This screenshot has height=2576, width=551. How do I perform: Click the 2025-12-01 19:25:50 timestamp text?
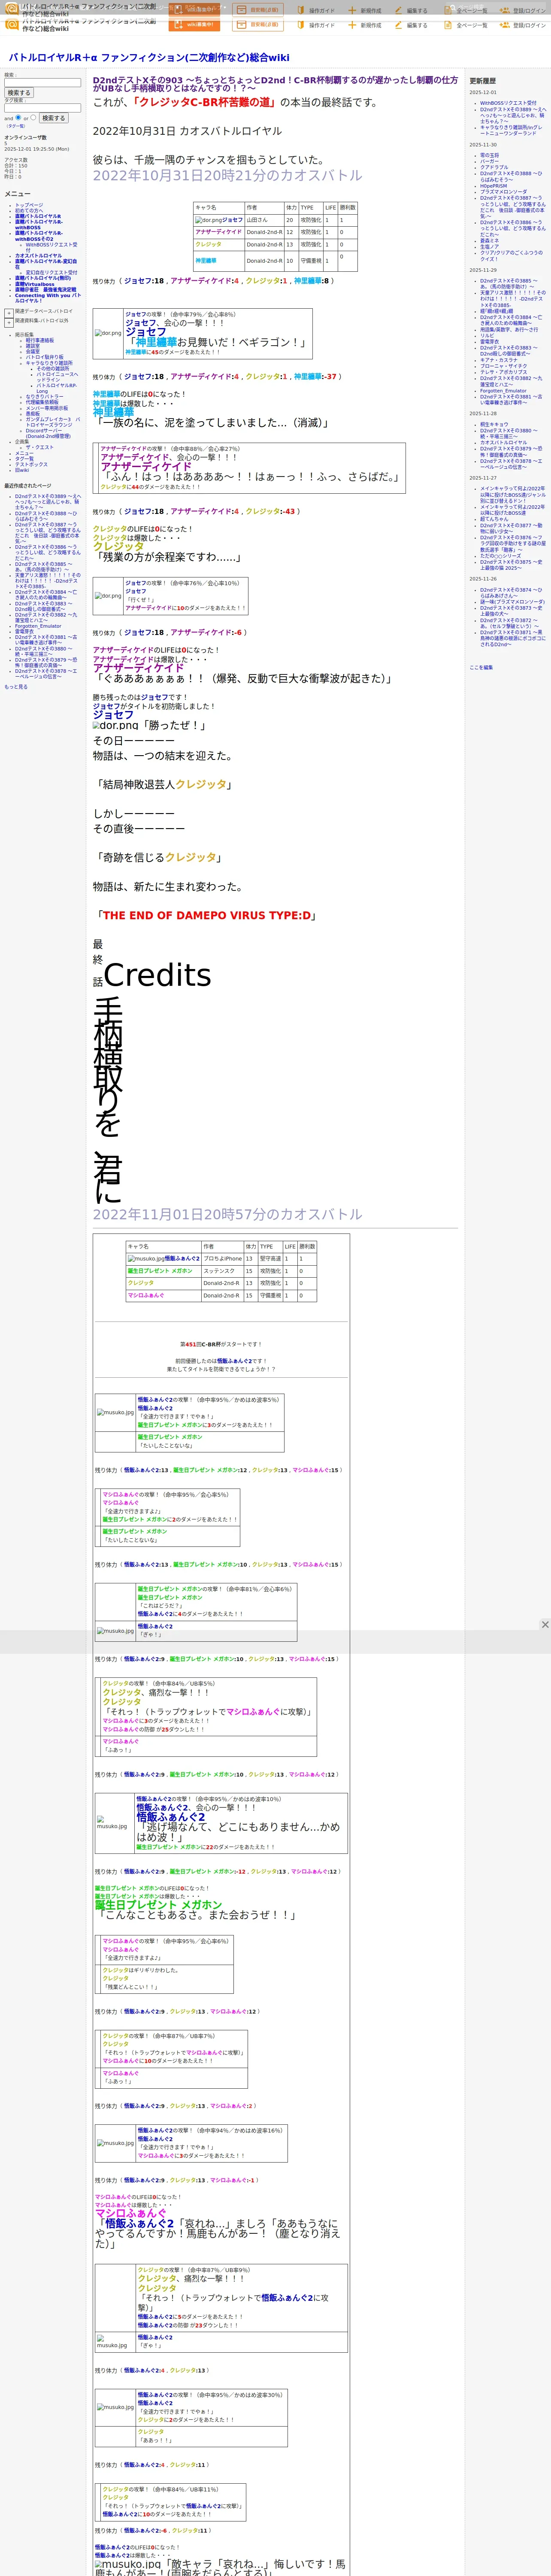pyautogui.click(x=36, y=149)
